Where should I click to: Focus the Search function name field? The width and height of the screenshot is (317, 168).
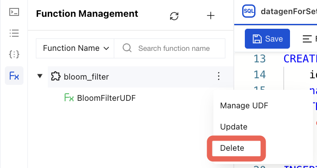(x=170, y=48)
